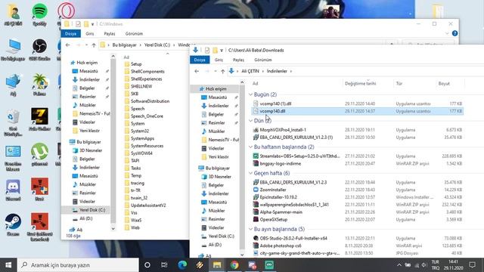Select OperaGXSetup installer file
Image resolution: width=484 pixels, height=272 pixels.
click(x=274, y=220)
